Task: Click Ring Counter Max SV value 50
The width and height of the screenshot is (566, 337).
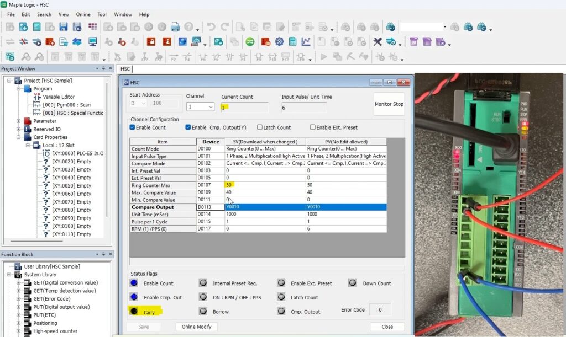Action: (x=265, y=185)
